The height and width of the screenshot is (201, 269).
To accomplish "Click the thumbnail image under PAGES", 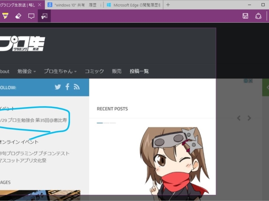I will coord(40,195).
